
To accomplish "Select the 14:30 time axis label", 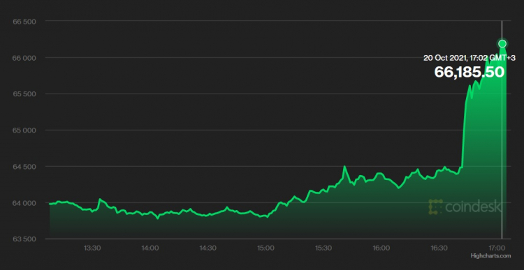I will pos(208,248).
